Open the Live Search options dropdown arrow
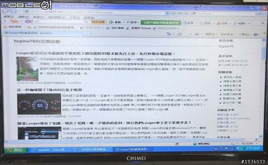Screen dimensions: 268x165 264,14
